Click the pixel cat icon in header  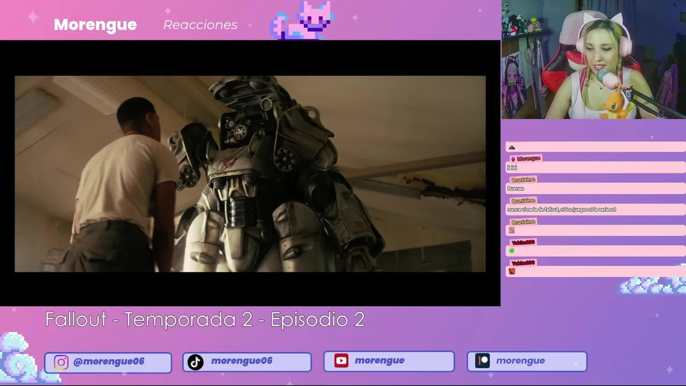pyautogui.click(x=302, y=20)
